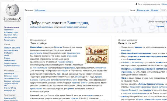
Task: Click Скачать QR-код link
Action: [x=10, y=88]
